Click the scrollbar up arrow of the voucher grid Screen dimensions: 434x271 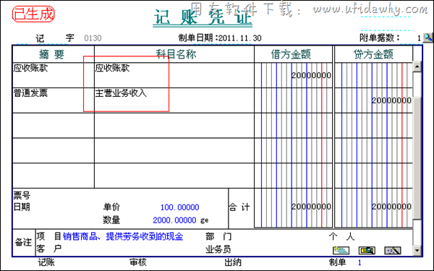[417, 66]
